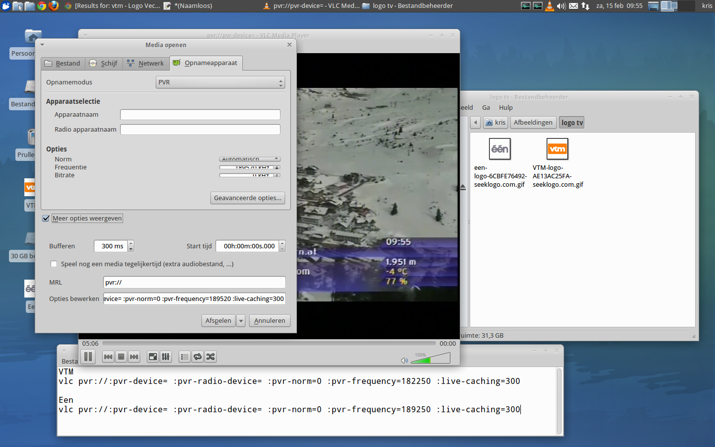Launch Firefox from panel
715x447 pixels.
[x=54, y=6]
